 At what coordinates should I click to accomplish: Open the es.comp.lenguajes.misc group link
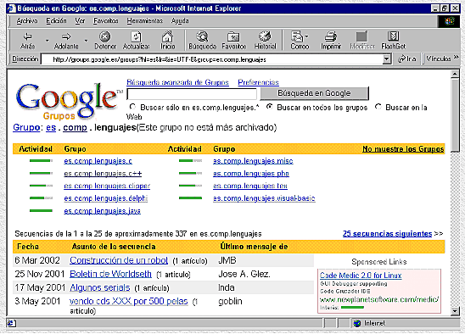point(253,161)
